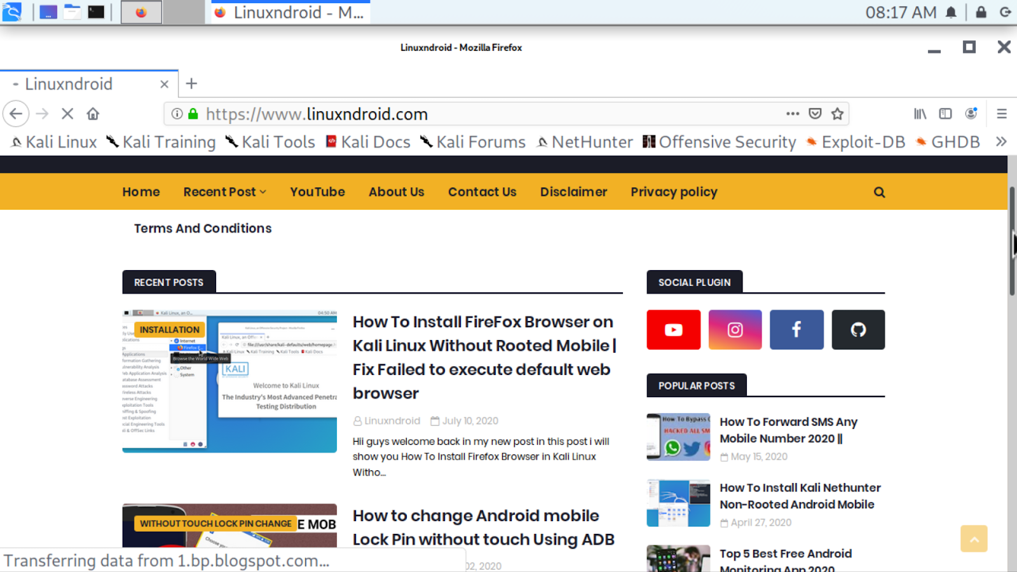Open the Kali application menu icon
Viewport: 1017px width, 572px height.
click(11, 11)
